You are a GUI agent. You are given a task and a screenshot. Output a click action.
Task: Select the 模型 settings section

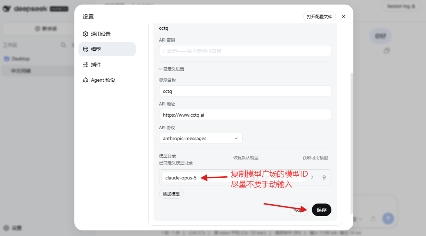coord(107,49)
